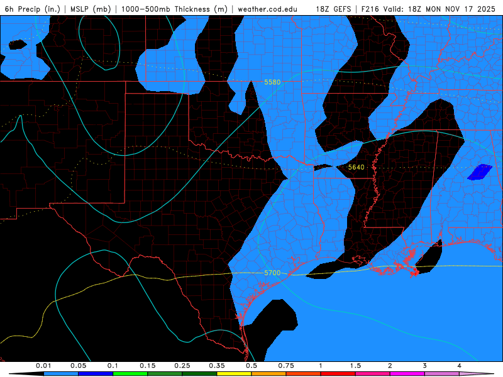This screenshot has width=503, height=377.
Task: Click the 5580 thickness contour label
Action: click(272, 82)
